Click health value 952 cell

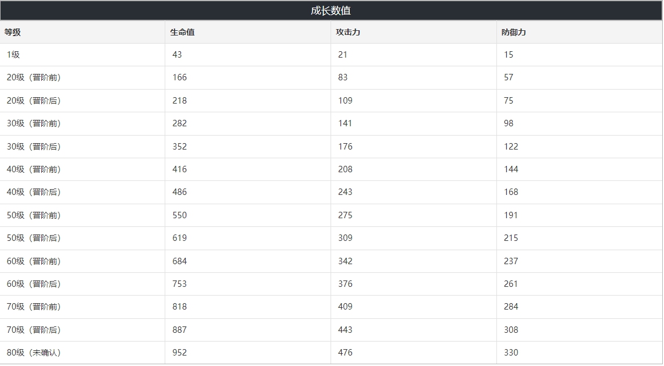point(248,353)
